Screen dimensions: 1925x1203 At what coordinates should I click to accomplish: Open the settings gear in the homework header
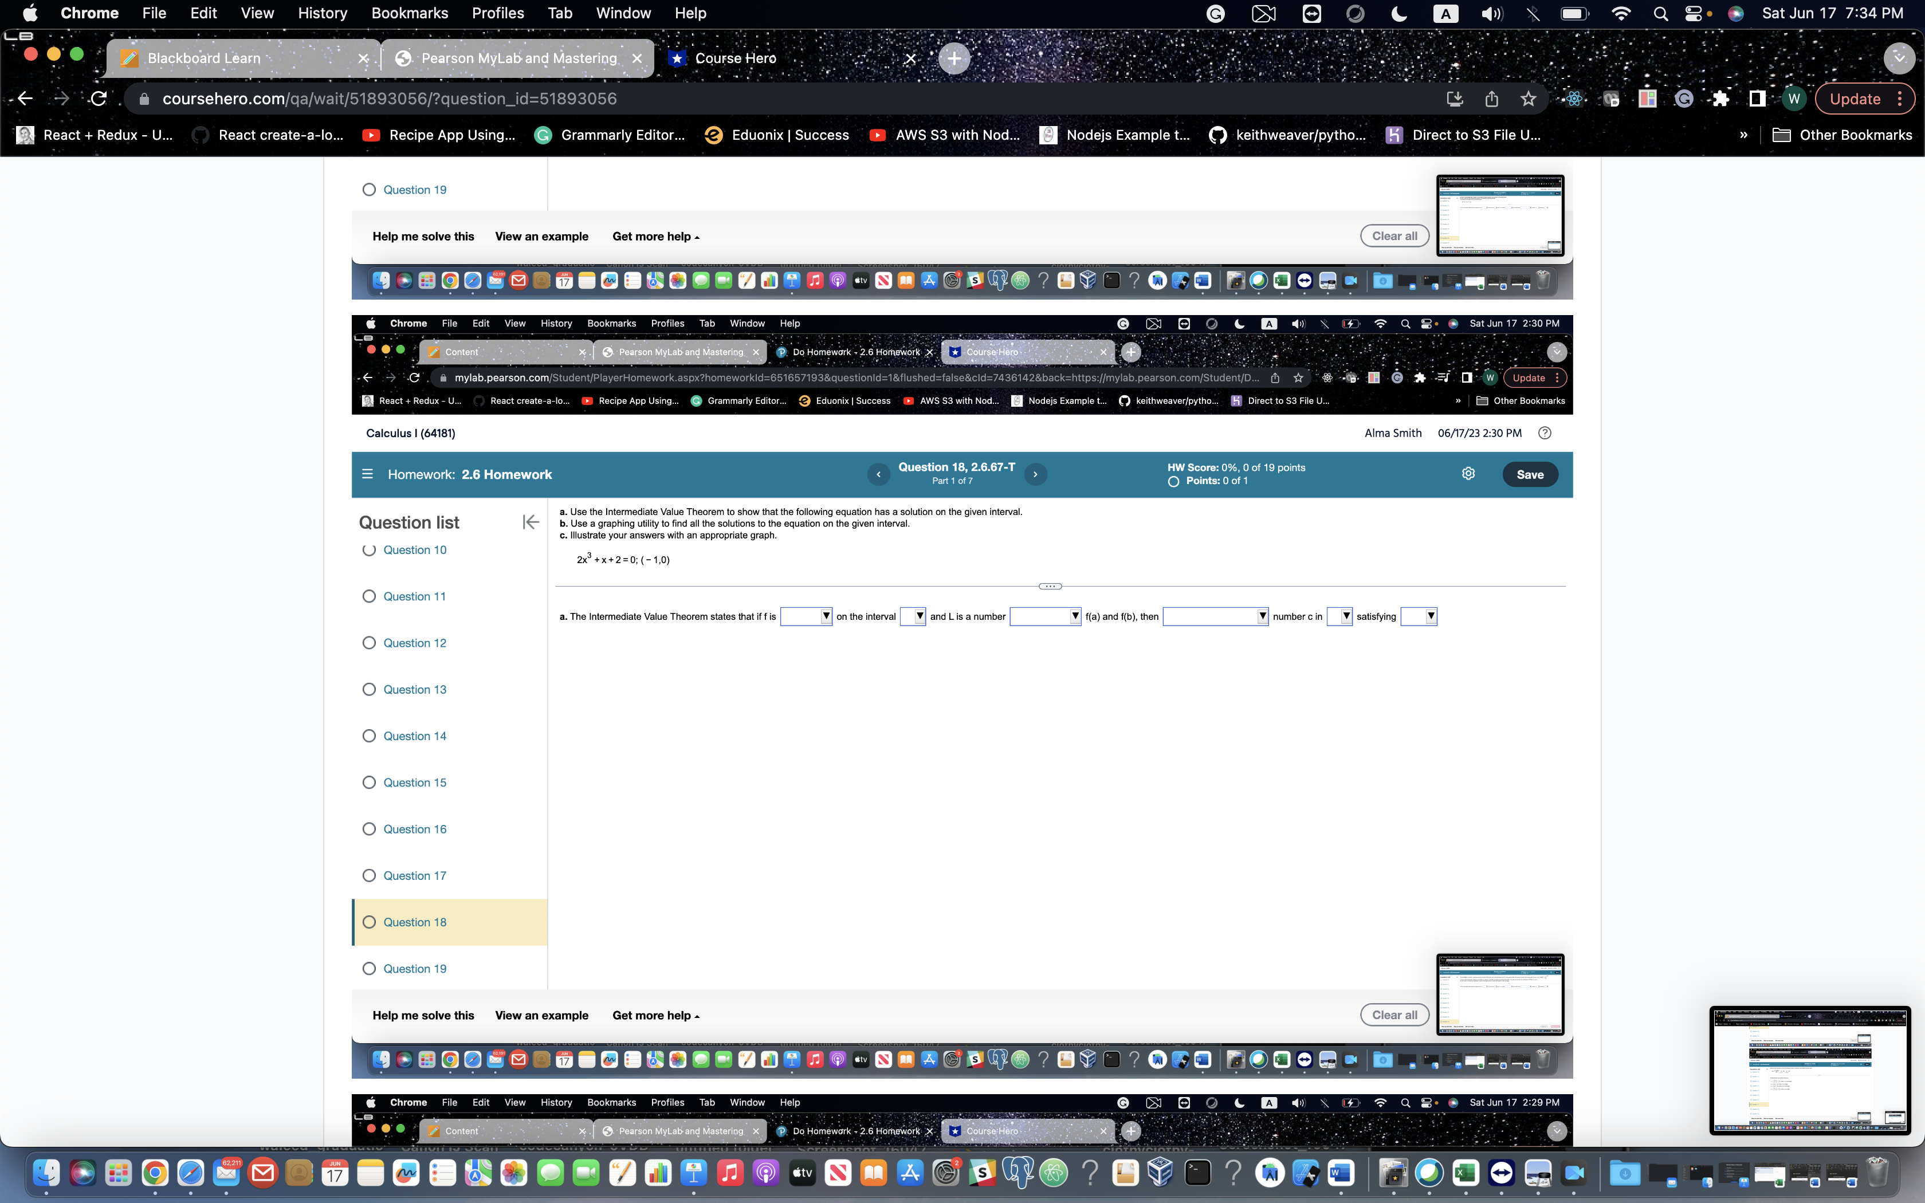(x=1468, y=473)
